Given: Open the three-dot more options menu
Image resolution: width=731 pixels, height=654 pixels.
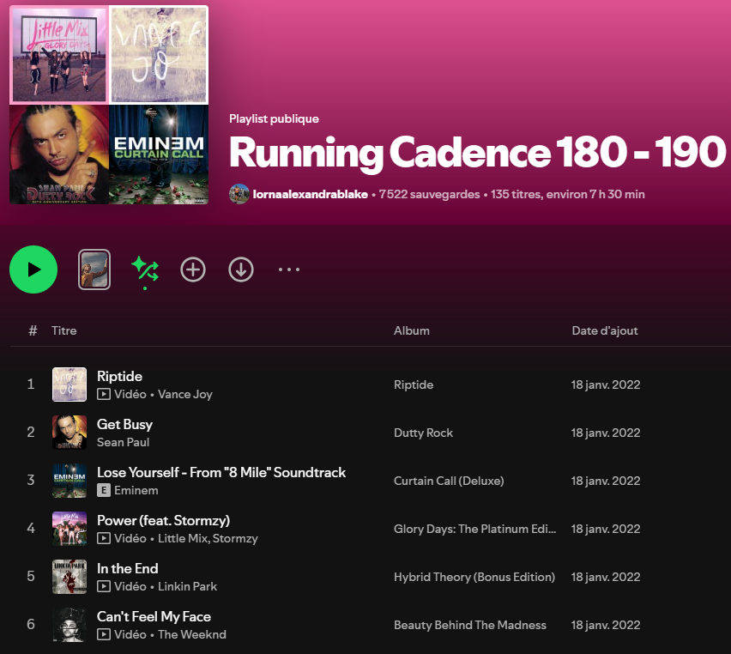Looking at the screenshot, I should coord(289,269).
